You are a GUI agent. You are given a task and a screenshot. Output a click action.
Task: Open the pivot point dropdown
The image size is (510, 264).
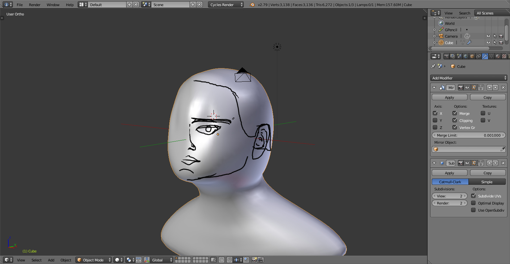[130, 260]
